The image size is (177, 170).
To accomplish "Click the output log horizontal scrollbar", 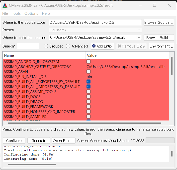I will [32, 164].
